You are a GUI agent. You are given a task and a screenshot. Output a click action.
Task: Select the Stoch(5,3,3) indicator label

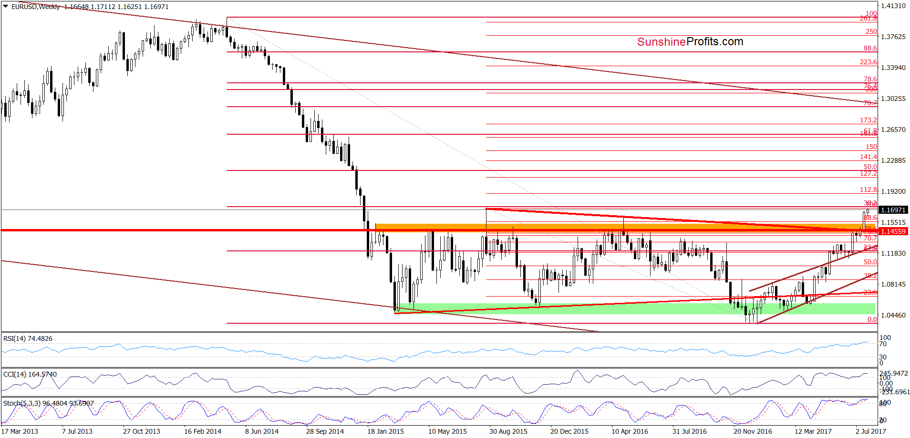48,403
